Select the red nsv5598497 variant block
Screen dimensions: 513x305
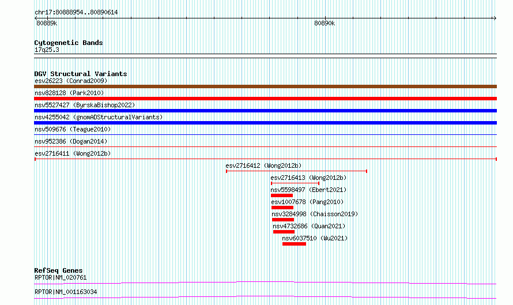click(282, 195)
